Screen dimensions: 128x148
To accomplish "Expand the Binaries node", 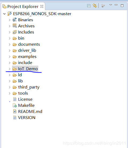I will click(10, 20).
